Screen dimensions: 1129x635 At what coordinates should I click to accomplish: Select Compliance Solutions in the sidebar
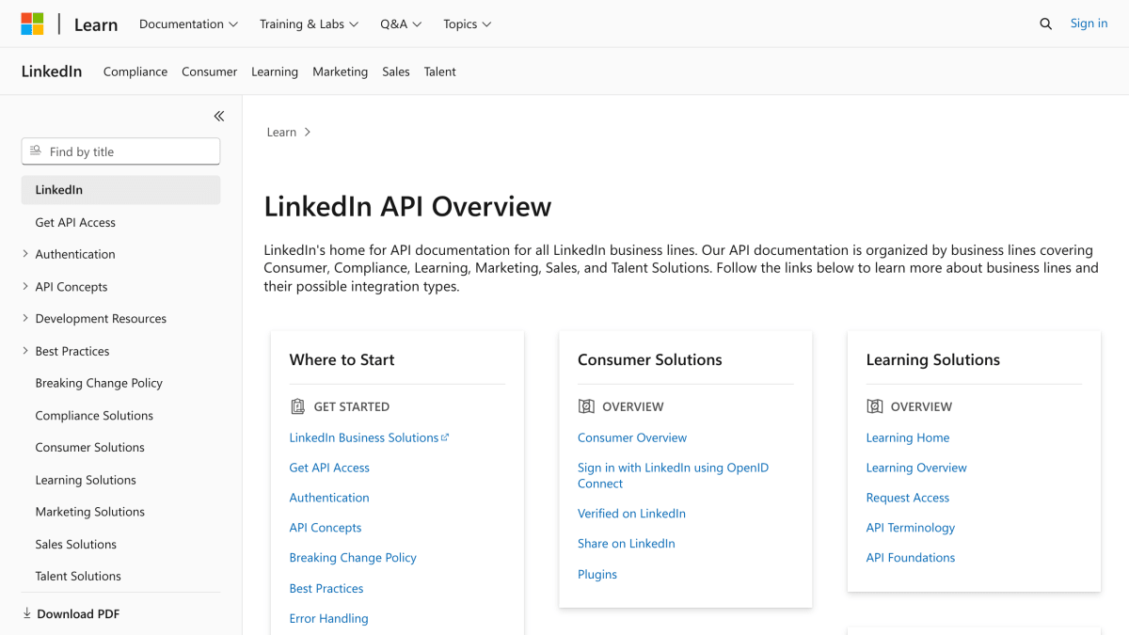click(94, 415)
